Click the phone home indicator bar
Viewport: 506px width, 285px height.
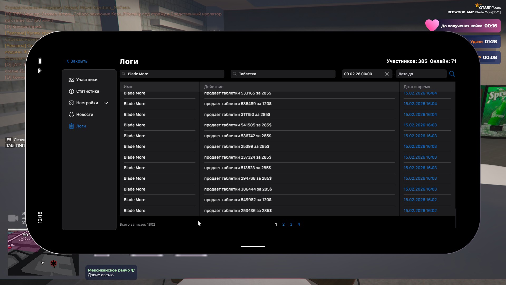253,246
